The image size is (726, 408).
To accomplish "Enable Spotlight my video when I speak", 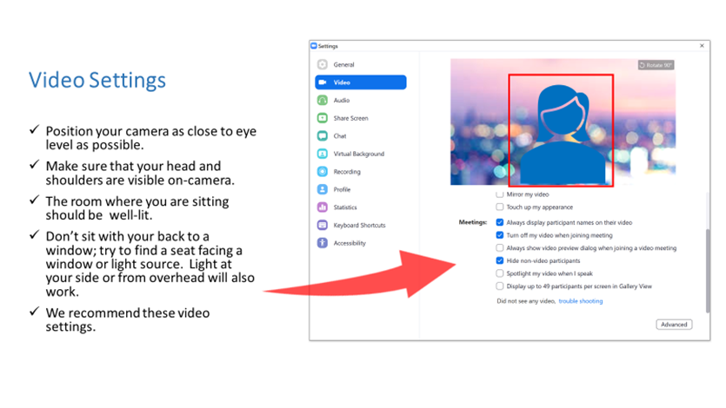I will 500,273.
